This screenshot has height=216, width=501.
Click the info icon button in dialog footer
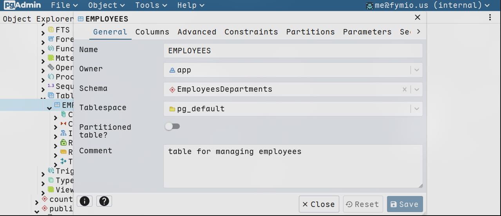coord(85,201)
